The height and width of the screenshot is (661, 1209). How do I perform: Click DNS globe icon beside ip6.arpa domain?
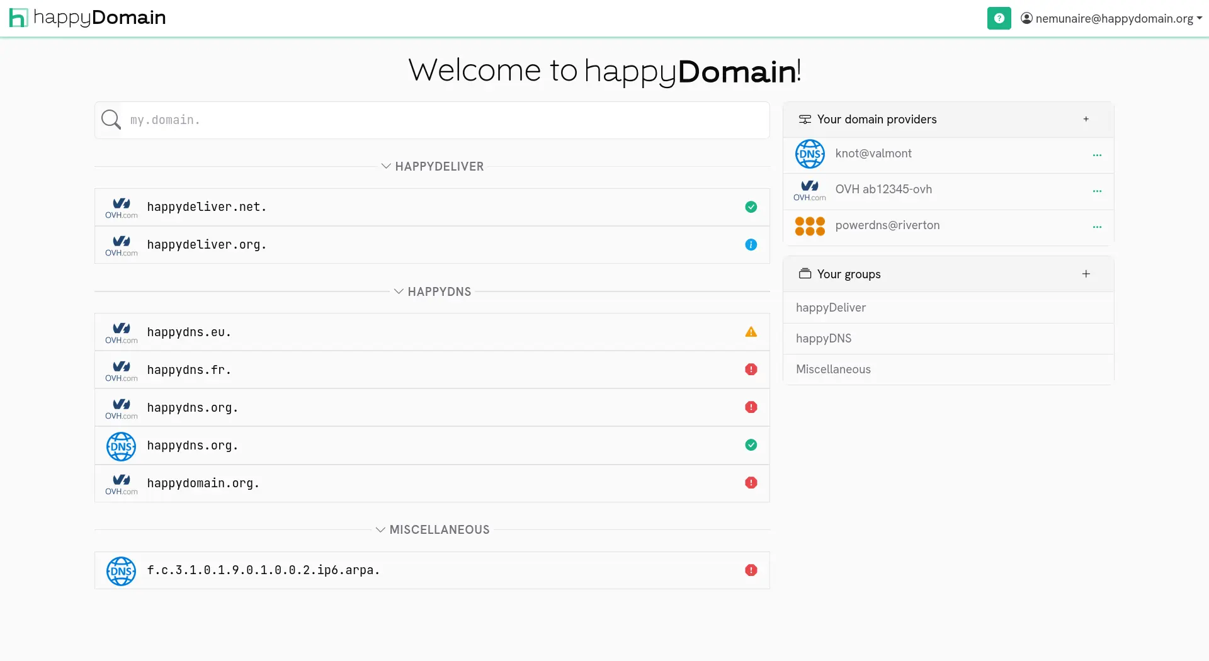pyautogui.click(x=121, y=571)
